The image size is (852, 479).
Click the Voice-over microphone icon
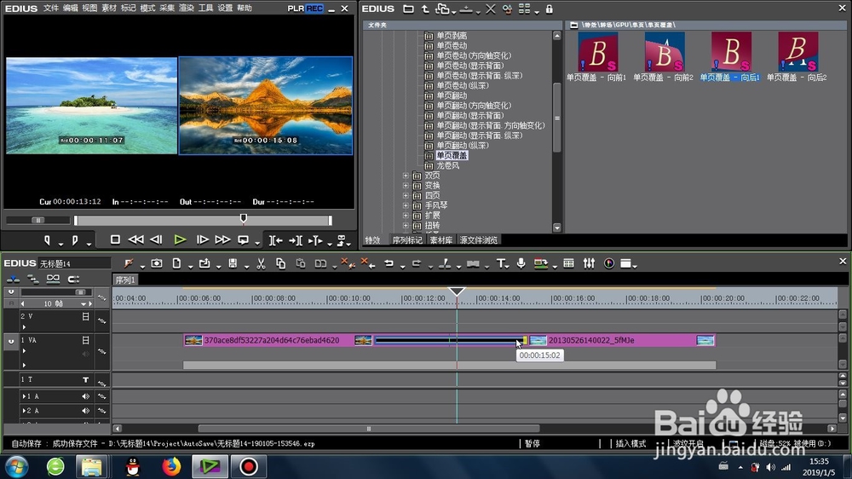click(x=521, y=263)
